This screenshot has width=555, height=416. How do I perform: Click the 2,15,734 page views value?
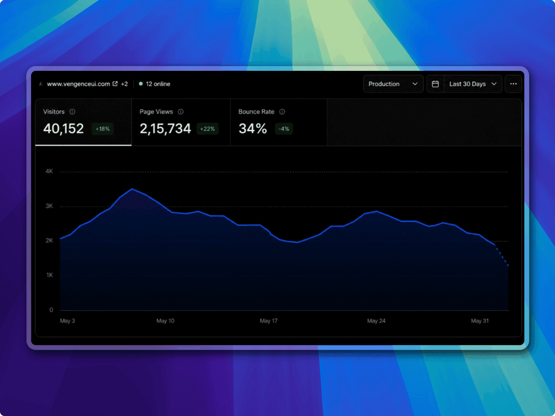[x=165, y=128]
